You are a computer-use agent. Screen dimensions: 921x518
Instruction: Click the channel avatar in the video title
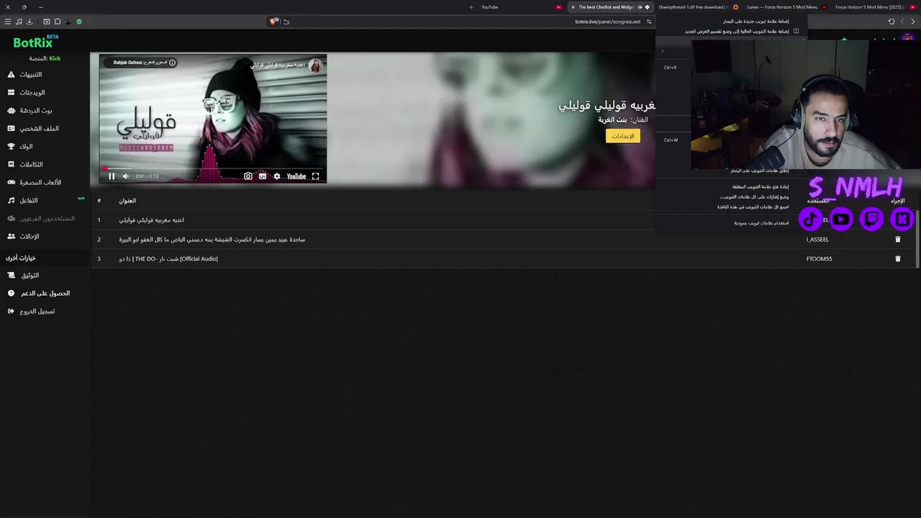click(x=315, y=65)
